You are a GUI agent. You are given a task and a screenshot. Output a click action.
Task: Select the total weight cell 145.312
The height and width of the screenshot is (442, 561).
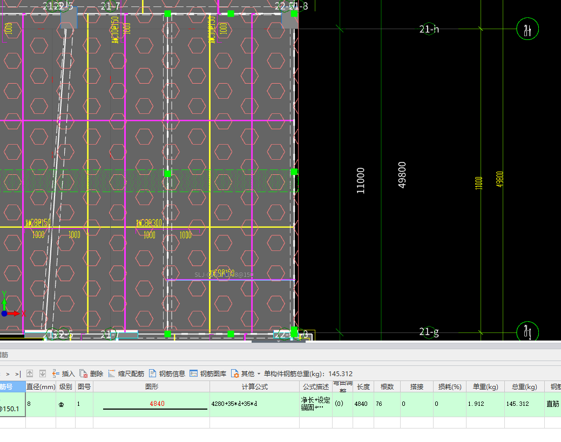(524, 404)
